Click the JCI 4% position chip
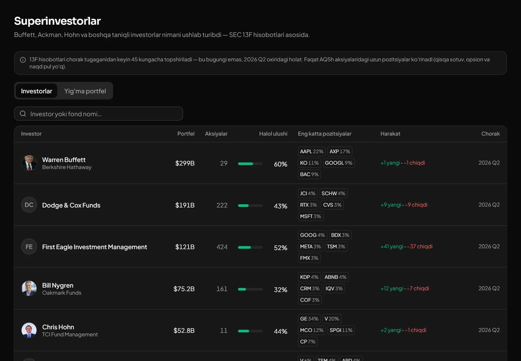This screenshot has width=521, height=361. click(x=308, y=193)
